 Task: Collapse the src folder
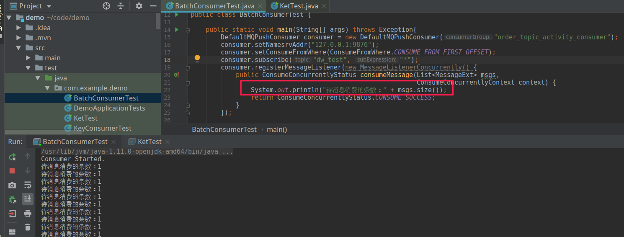coord(18,48)
